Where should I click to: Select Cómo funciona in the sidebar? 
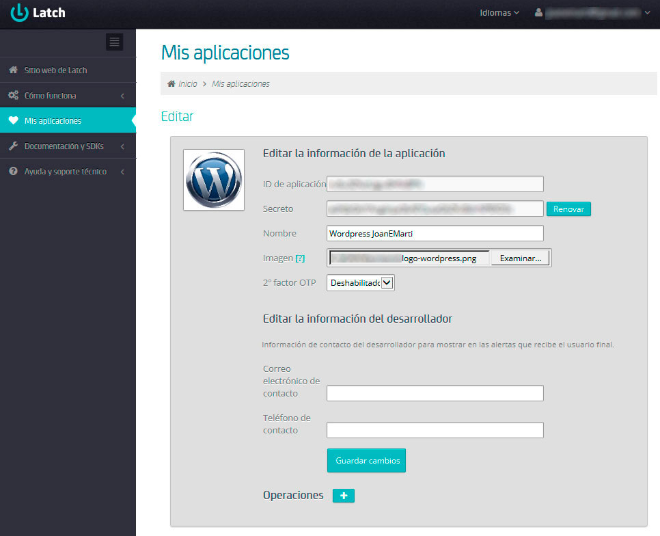(68, 95)
